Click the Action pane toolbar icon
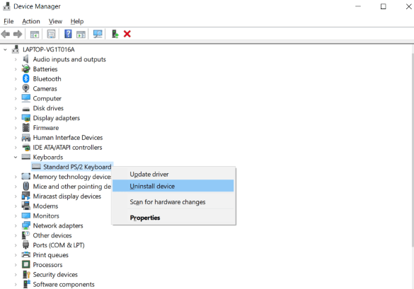414x289 pixels. tap(81, 35)
